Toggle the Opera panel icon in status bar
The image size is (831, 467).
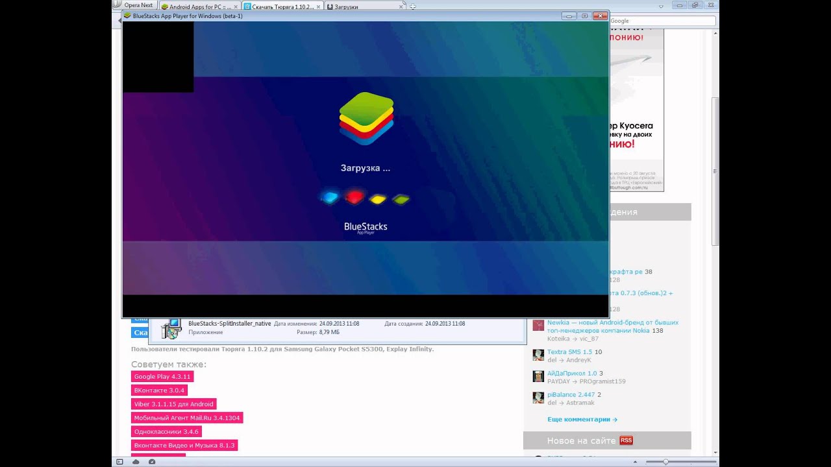point(119,462)
